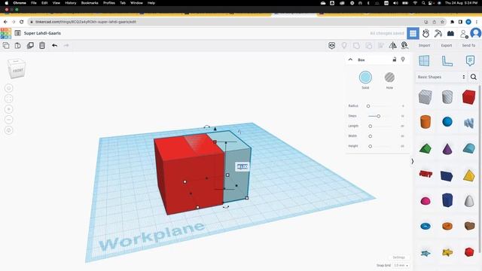Toggle the lock editing icon in Box panel
The height and width of the screenshot is (271, 482).
point(395,59)
